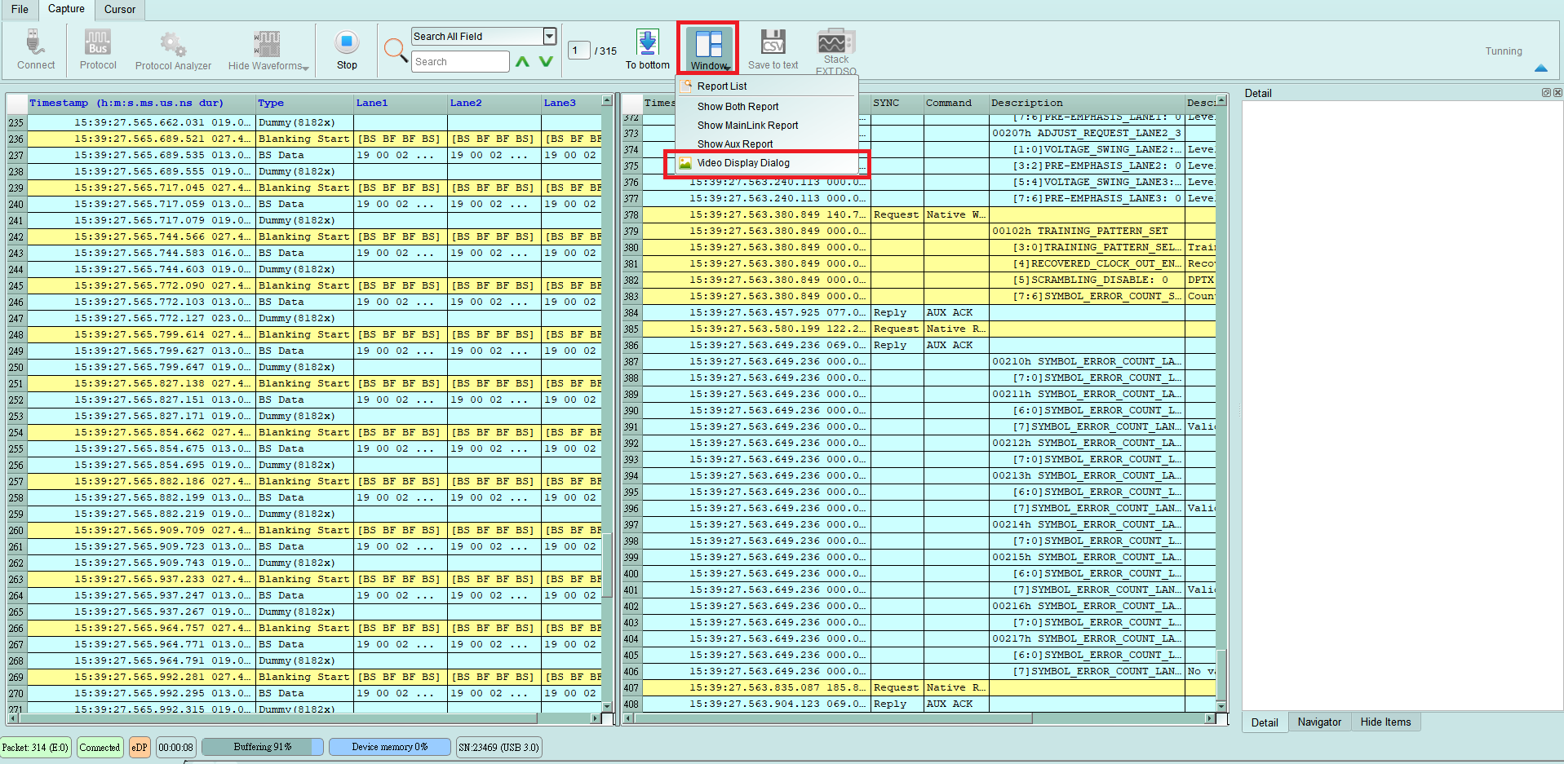This screenshot has width=1564, height=764.
Task: Click the Stack EXT DSO icon
Action: point(835,51)
